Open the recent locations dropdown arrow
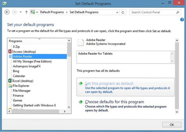Screen dimensions: 186x132 click(x=21, y=12)
